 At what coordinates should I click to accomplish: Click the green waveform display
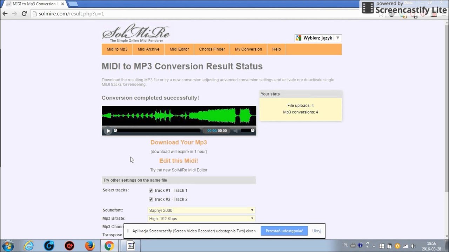tap(179, 115)
